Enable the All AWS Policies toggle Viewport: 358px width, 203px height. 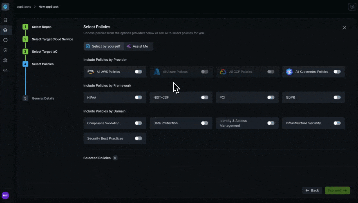tap(138, 72)
